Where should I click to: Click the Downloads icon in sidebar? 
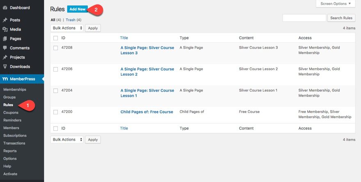click(x=5, y=67)
